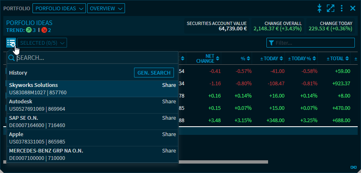This screenshot has width=361, height=173.
Task: Click the add security list icon
Action: click(11, 43)
